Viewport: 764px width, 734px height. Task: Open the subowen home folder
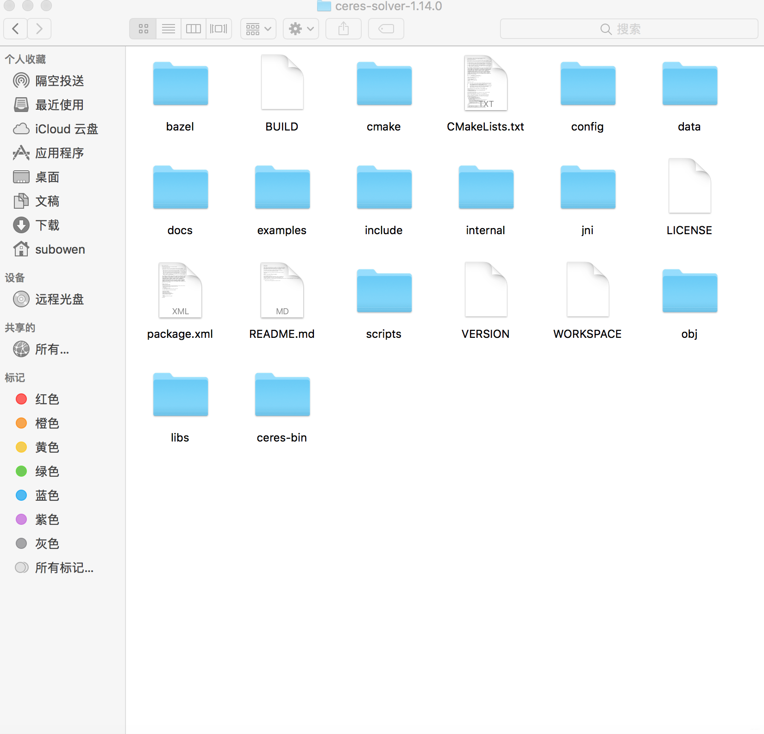(50, 249)
